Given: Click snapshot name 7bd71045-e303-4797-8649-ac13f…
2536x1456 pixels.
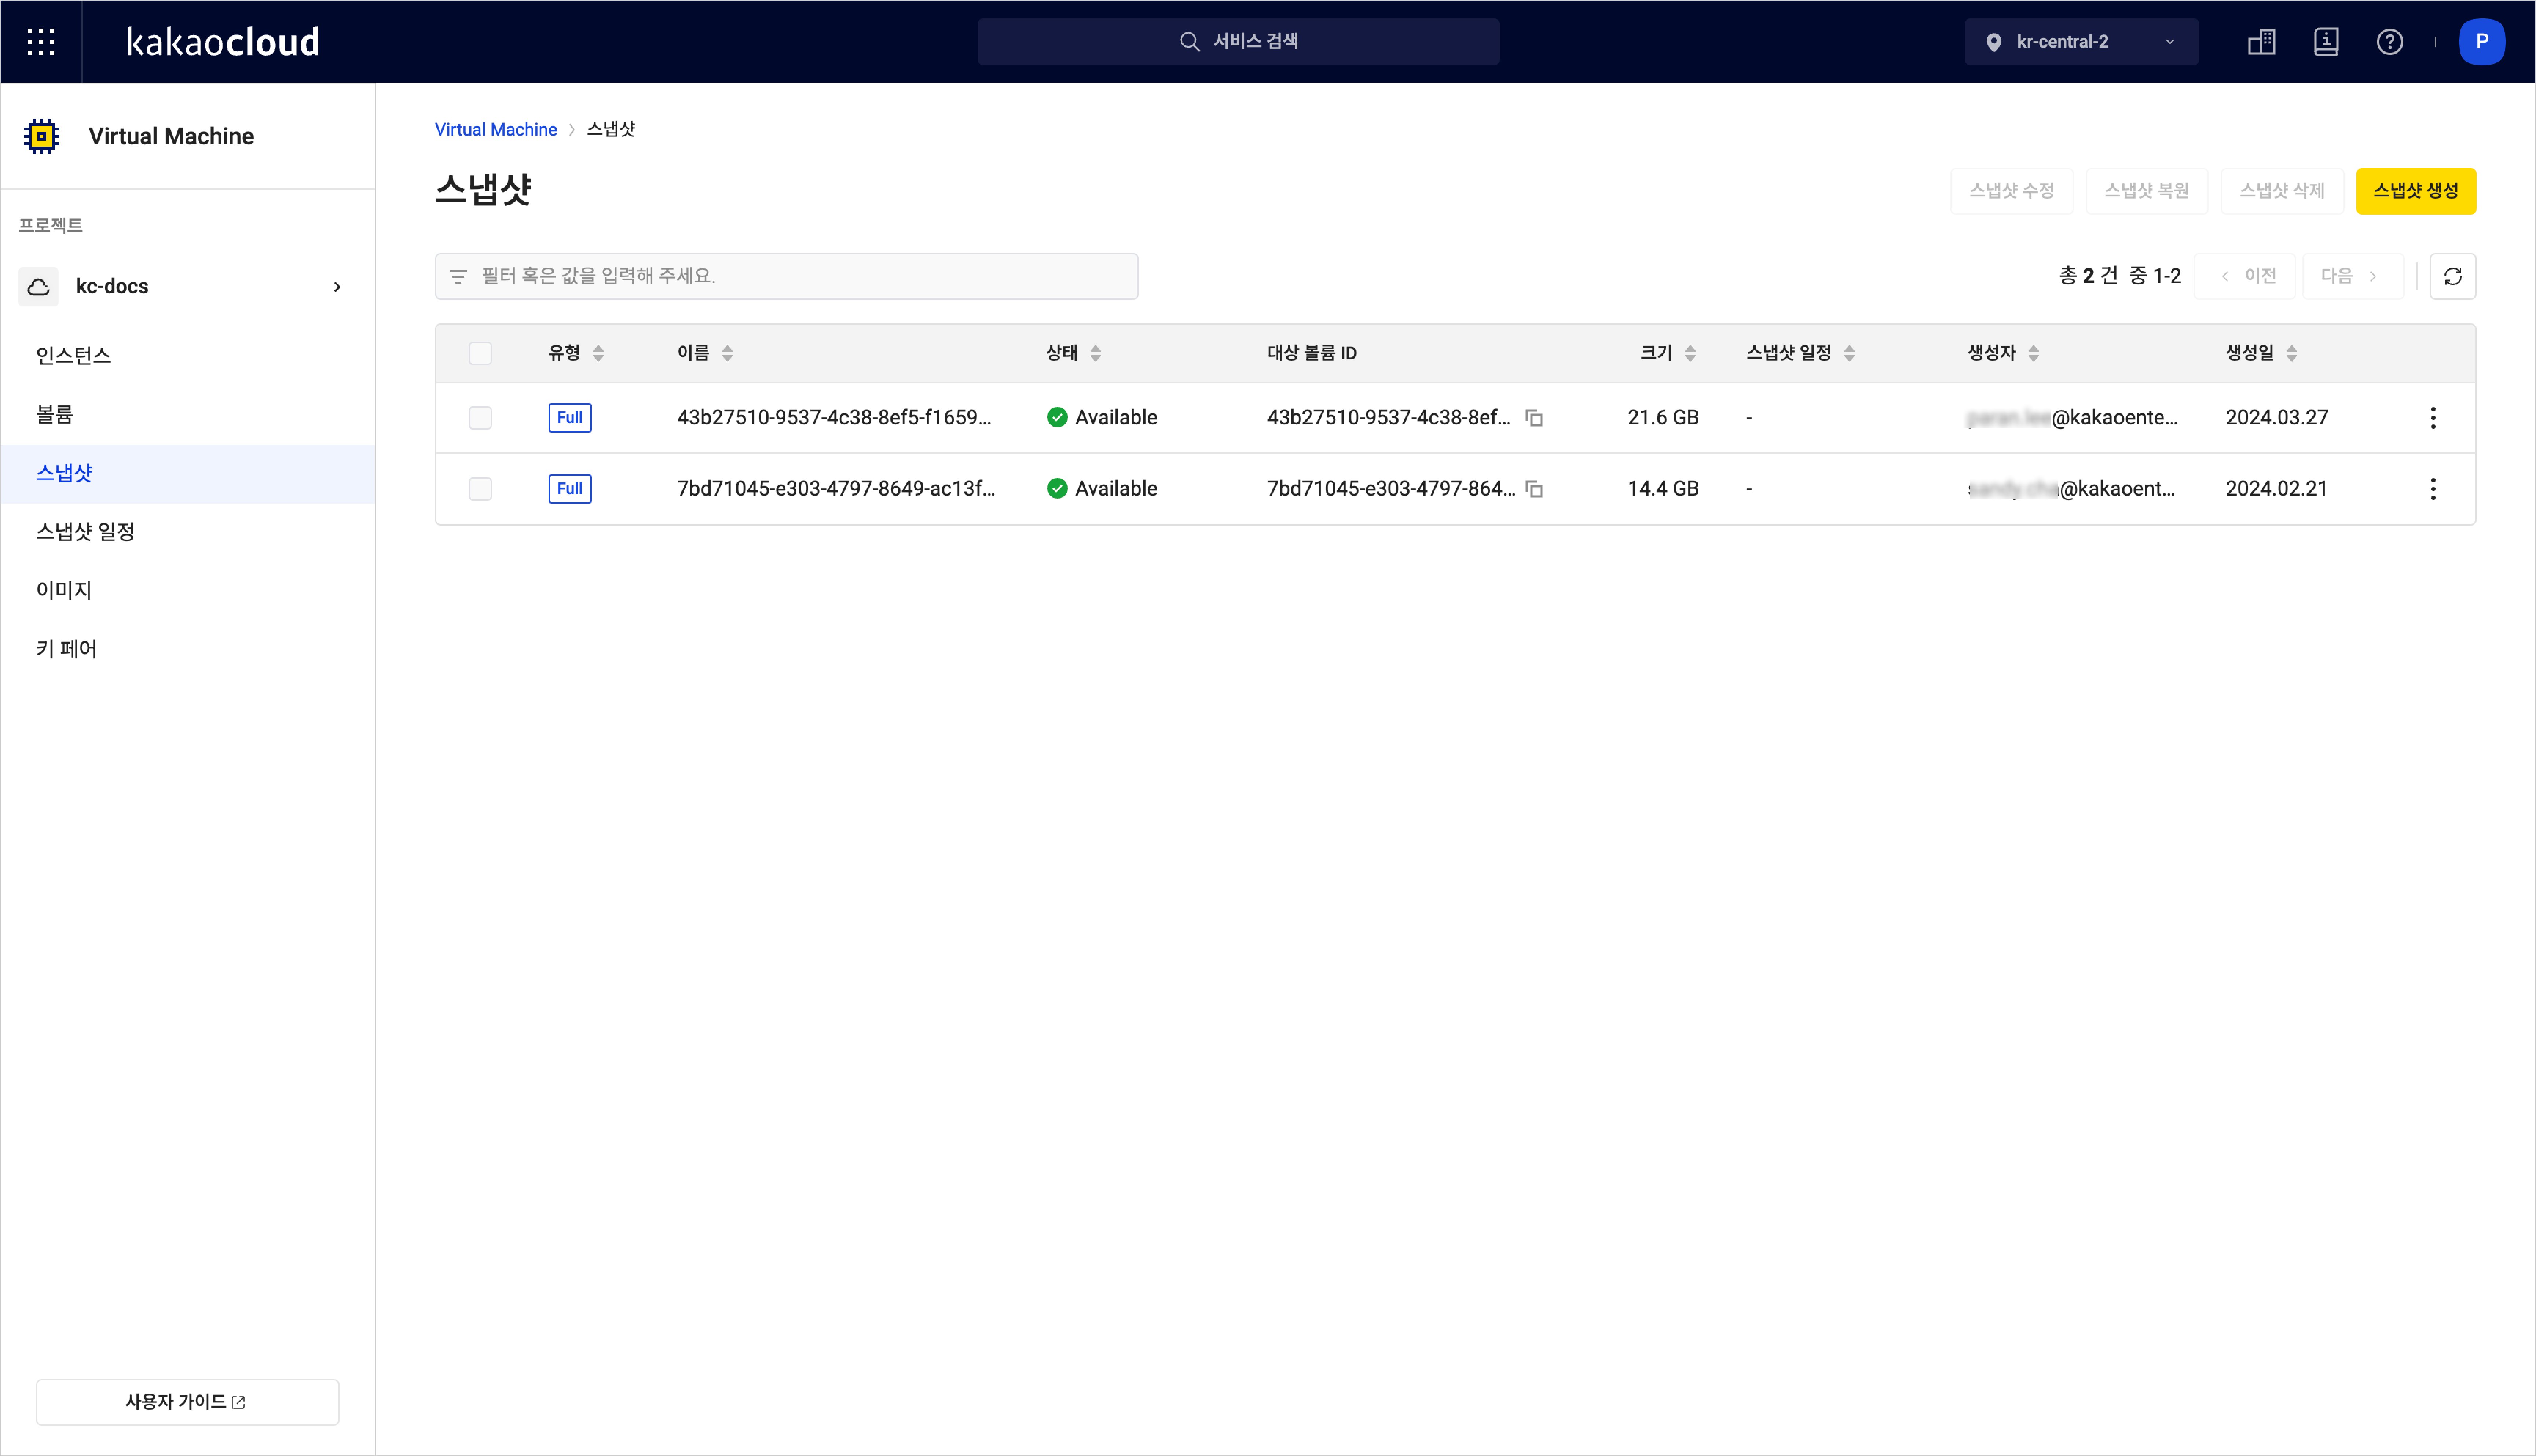Looking at the screenshot, I should coord(836,489).
